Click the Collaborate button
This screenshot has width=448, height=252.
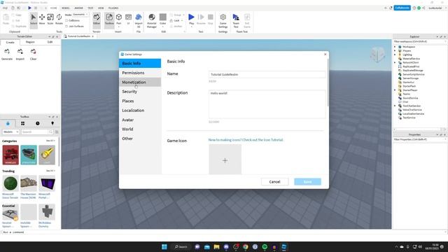402,8
